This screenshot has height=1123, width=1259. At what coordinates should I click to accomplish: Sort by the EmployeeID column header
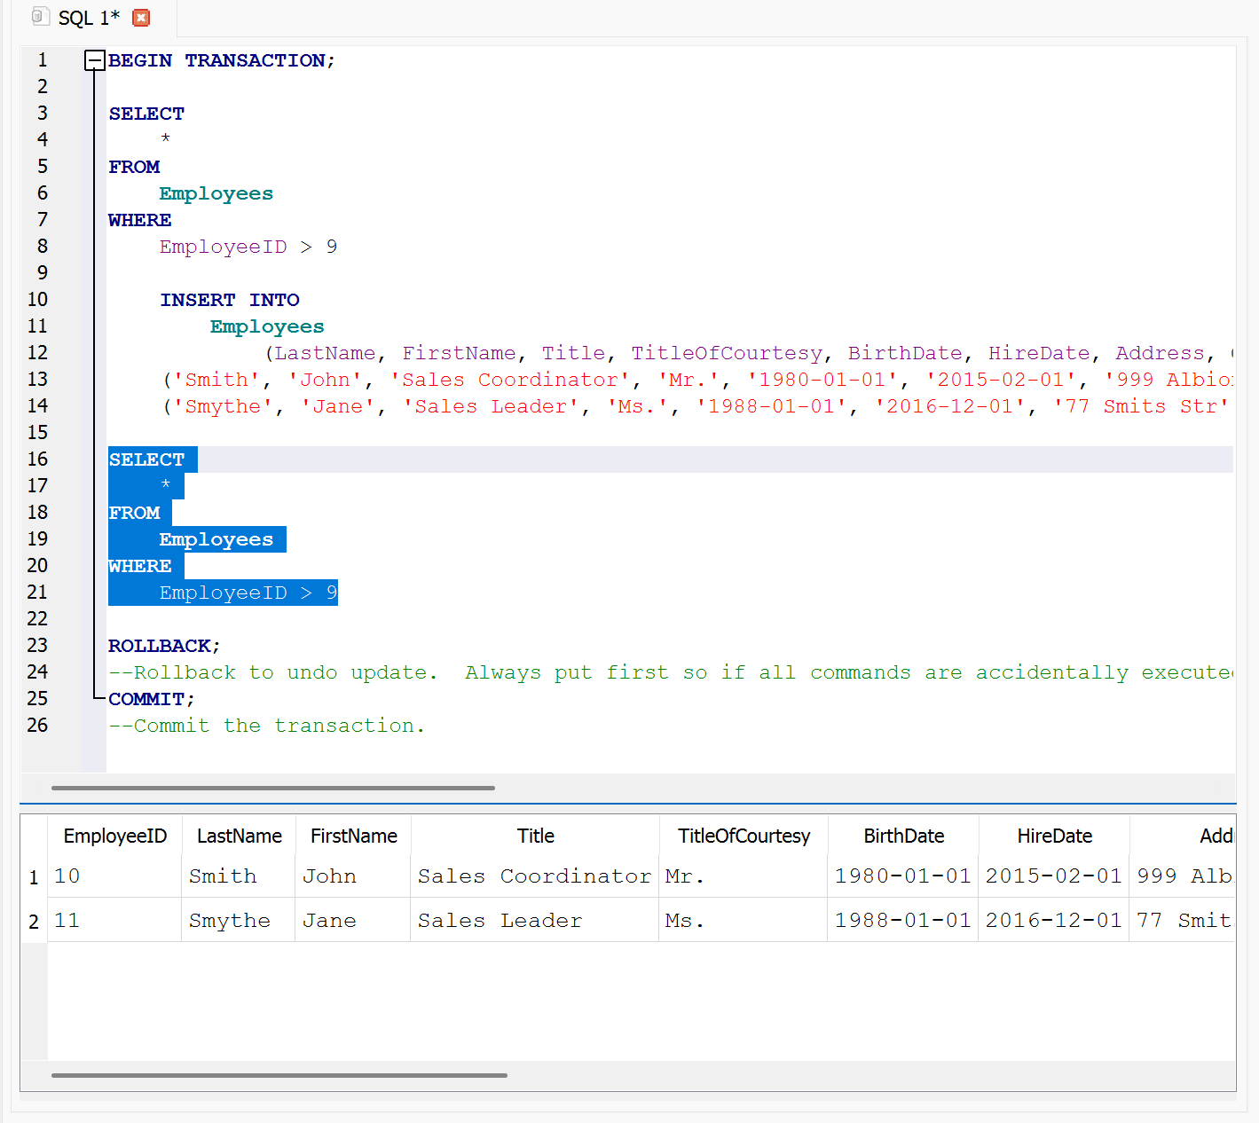pos(114,836)
